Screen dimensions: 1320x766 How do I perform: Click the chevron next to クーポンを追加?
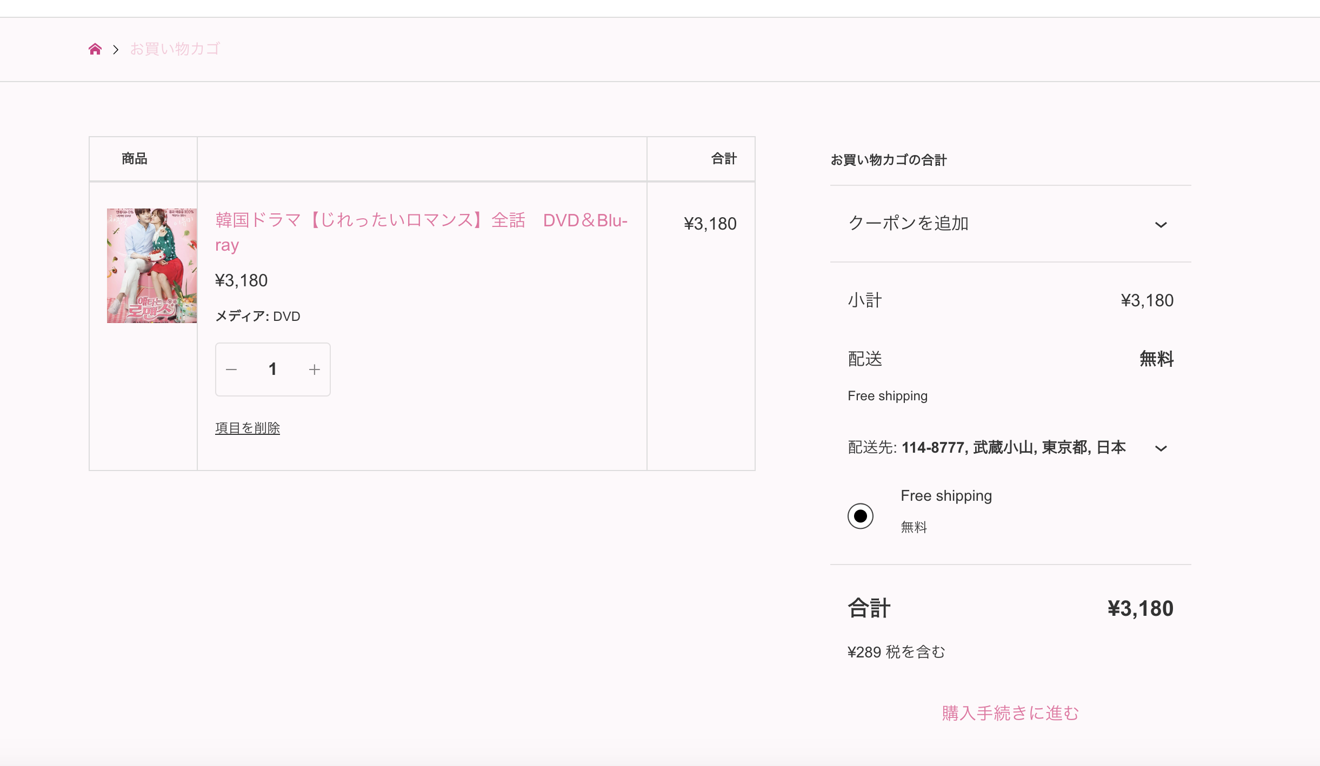[x=1161, y=225]
